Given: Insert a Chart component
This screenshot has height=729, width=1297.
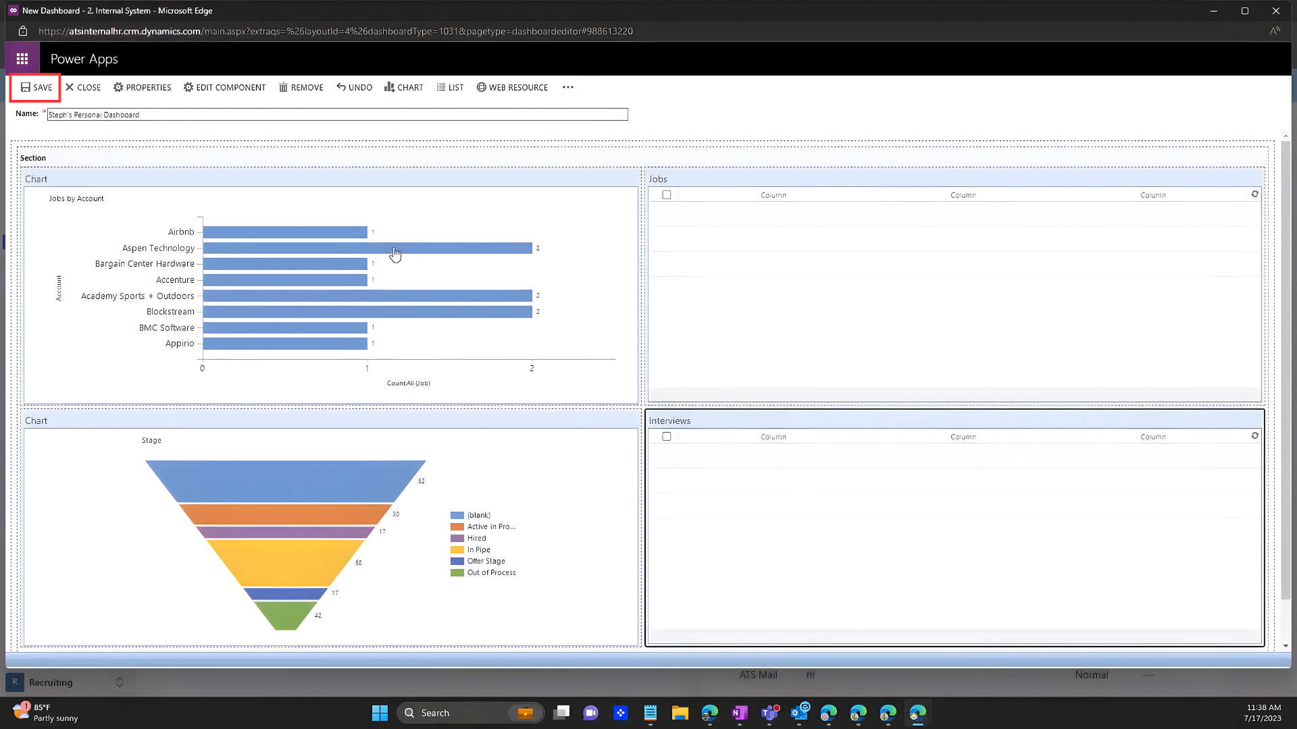Looking at the screenshot, I should (x=404, y=88).
